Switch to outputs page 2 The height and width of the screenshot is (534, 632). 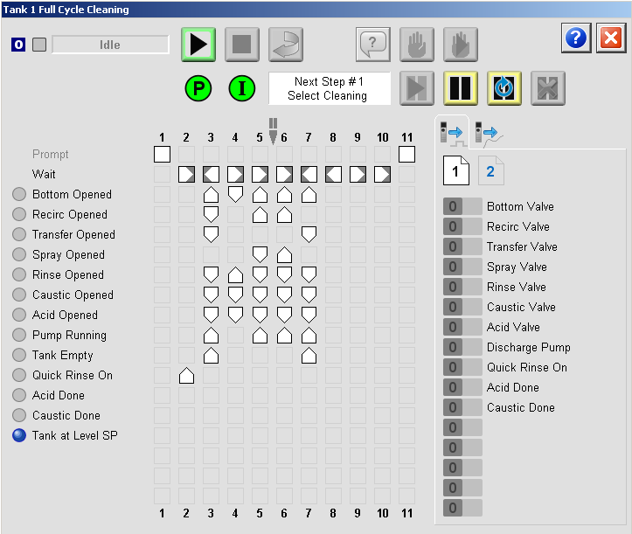pyautogui.click(x=490, y=170)
